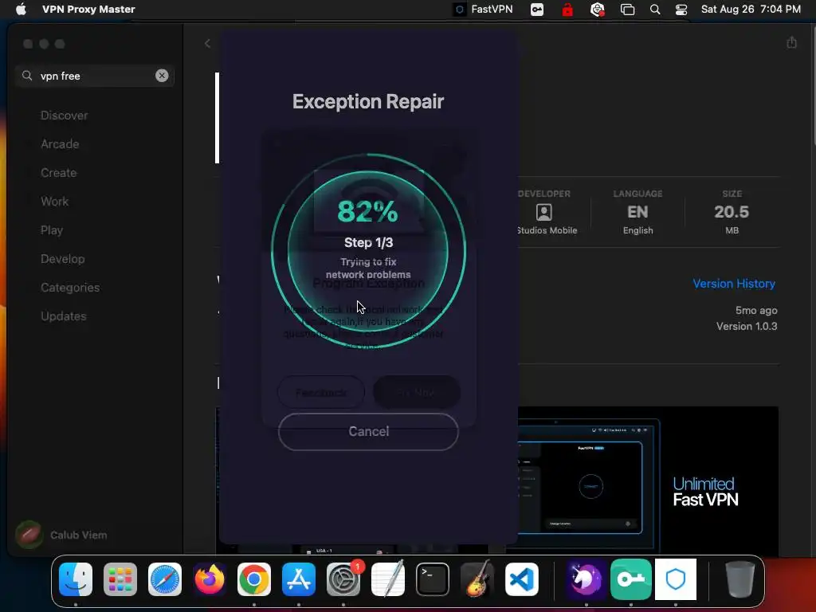Image resolution: width=816 pixels, height=612 pixels.
Task: Click the Step 1/3 label
Action: click(368, 242)
